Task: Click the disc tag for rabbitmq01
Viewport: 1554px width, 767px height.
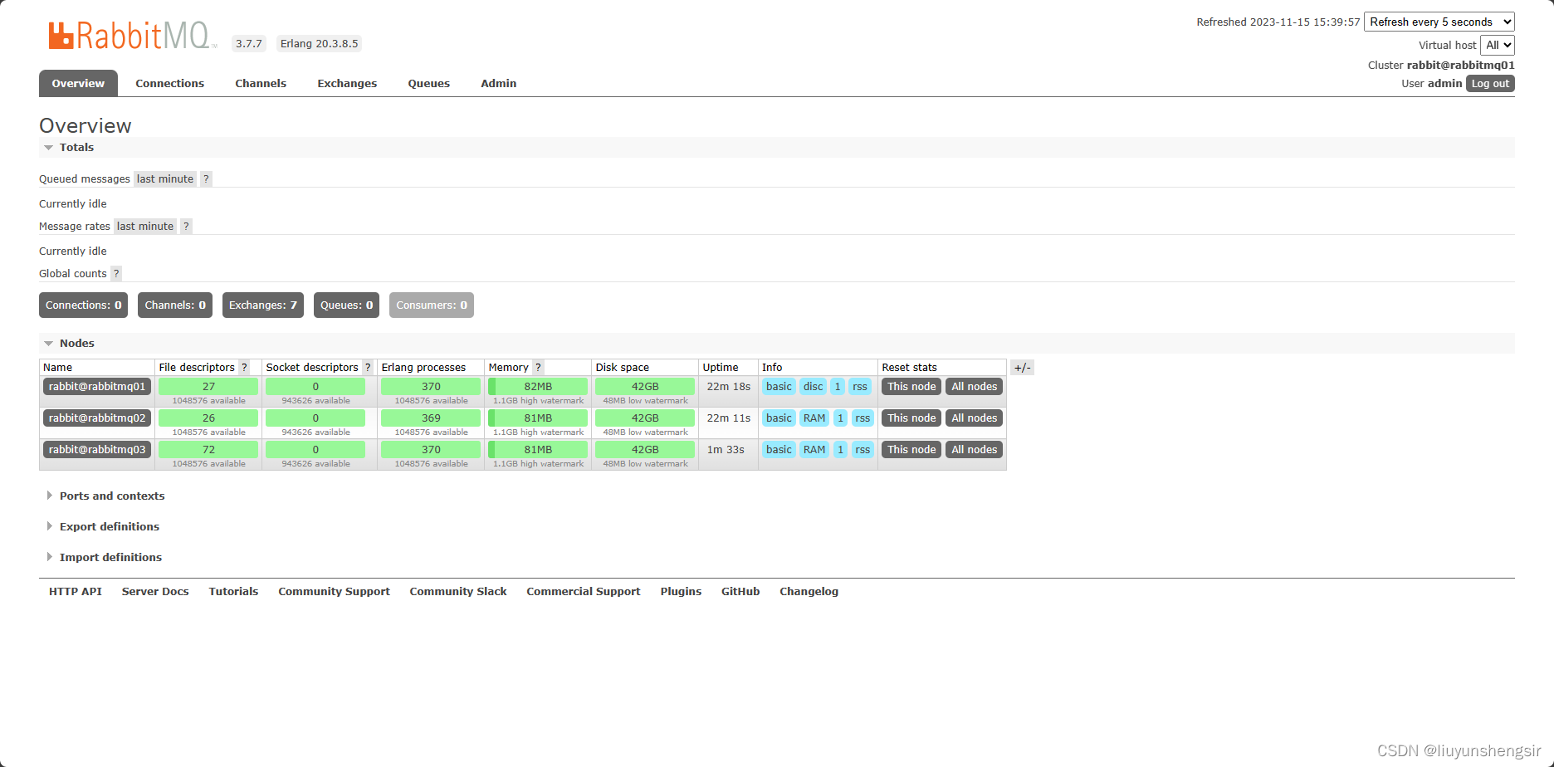Action: [813, 386]
